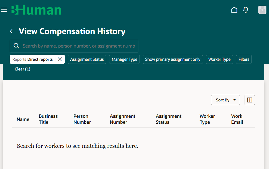Clear the one applied filter
Image resolution: width=269 pixels, height=169 pixels.
click(22, 69)
